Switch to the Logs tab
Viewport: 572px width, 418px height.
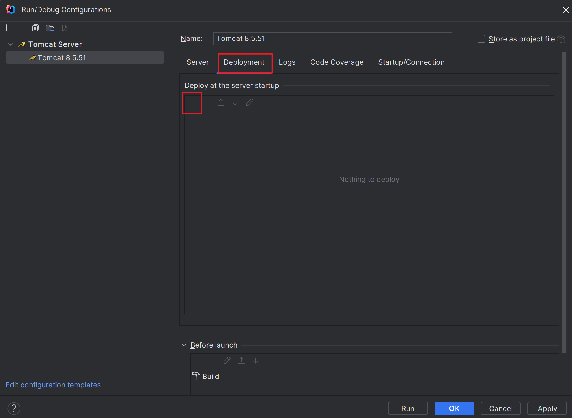click(x=287, y=62)
